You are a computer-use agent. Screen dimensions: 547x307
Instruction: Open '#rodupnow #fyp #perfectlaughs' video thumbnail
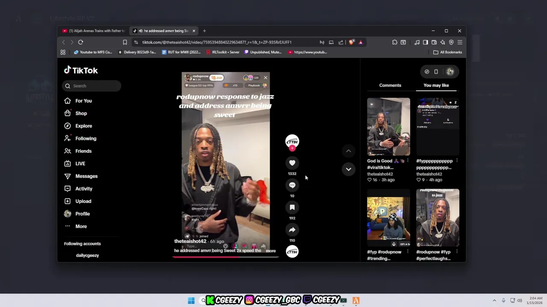pyautogui.click(x=438, y=218)
